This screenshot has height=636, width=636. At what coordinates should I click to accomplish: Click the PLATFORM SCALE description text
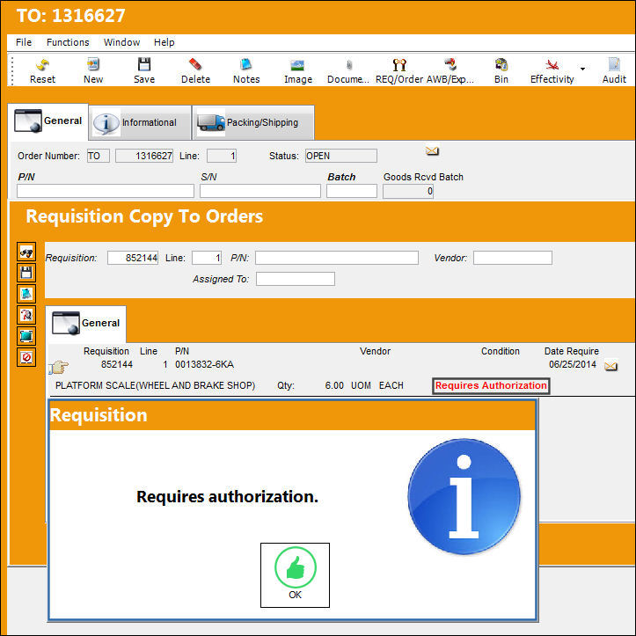(x=156, y=385)
